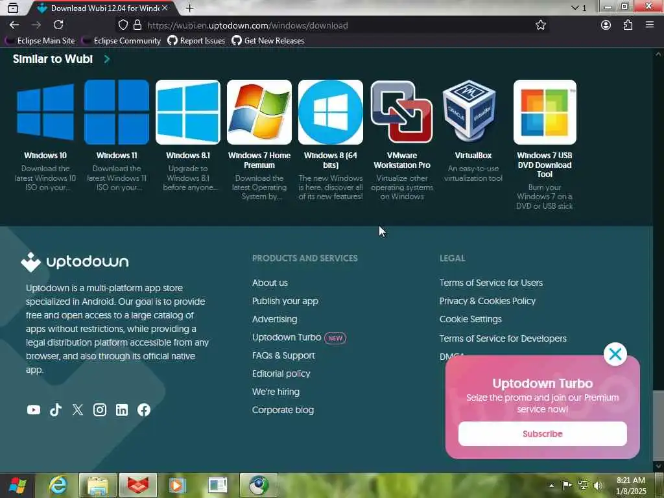Open the Windows 10 app icon

coord(45,112)
